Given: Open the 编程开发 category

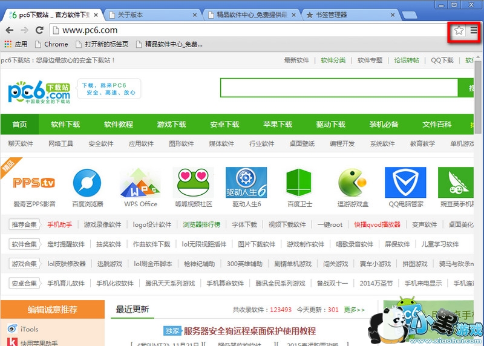Looking at the screenshot, I should (x=342, y=143).
